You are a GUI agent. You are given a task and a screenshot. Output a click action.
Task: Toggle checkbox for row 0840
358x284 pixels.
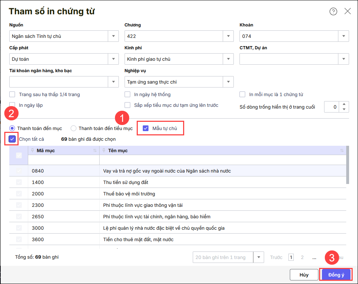[x=19, y=171]
